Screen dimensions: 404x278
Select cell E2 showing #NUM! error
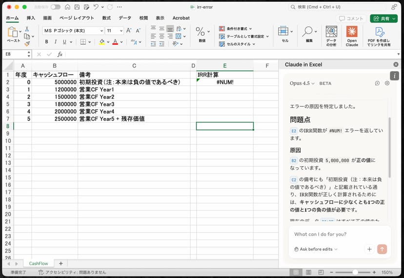224,82
